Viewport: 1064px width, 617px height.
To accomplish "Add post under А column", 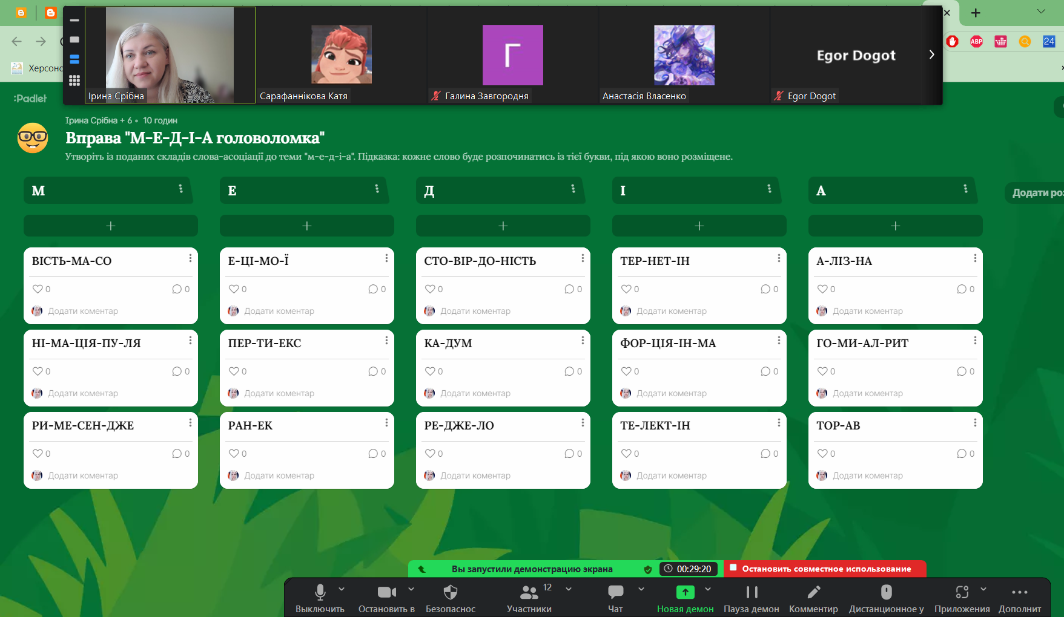I will [896, 226].
